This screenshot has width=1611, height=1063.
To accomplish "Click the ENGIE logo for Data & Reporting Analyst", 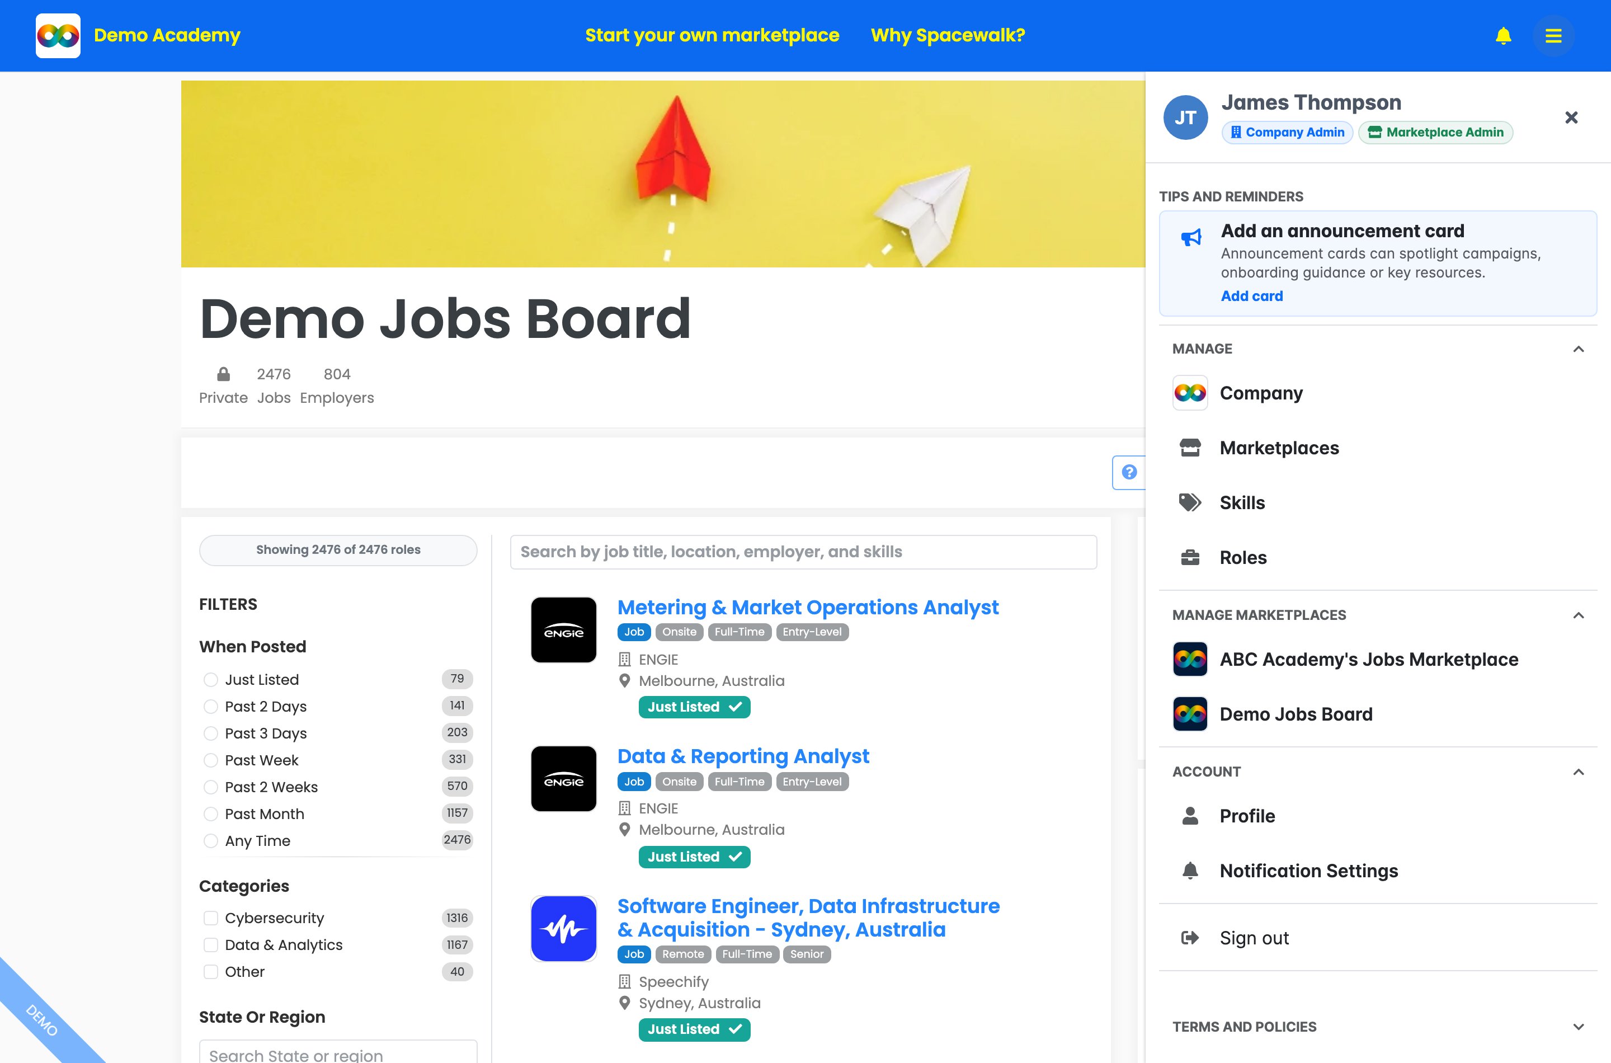I will 564,779.
